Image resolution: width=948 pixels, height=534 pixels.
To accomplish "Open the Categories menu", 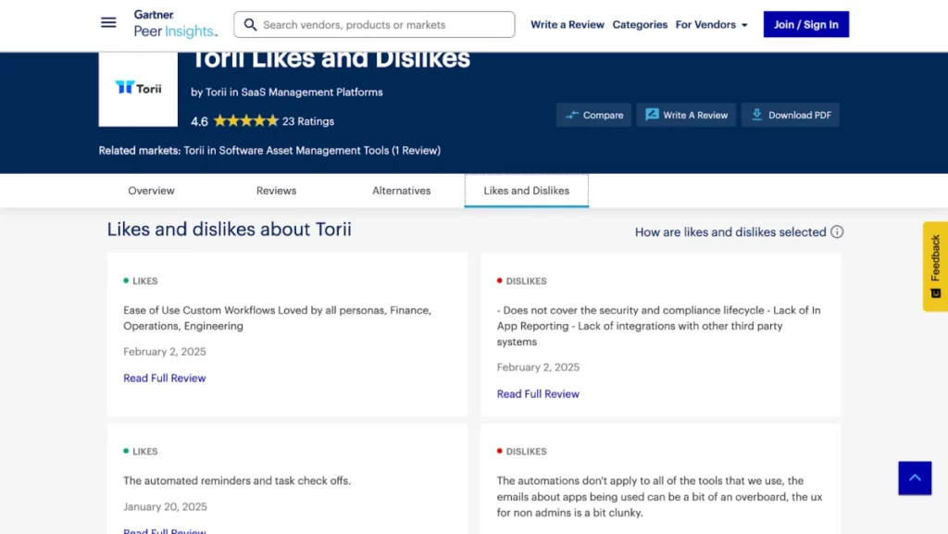I will pyautogui.click(x=640, y=25).
